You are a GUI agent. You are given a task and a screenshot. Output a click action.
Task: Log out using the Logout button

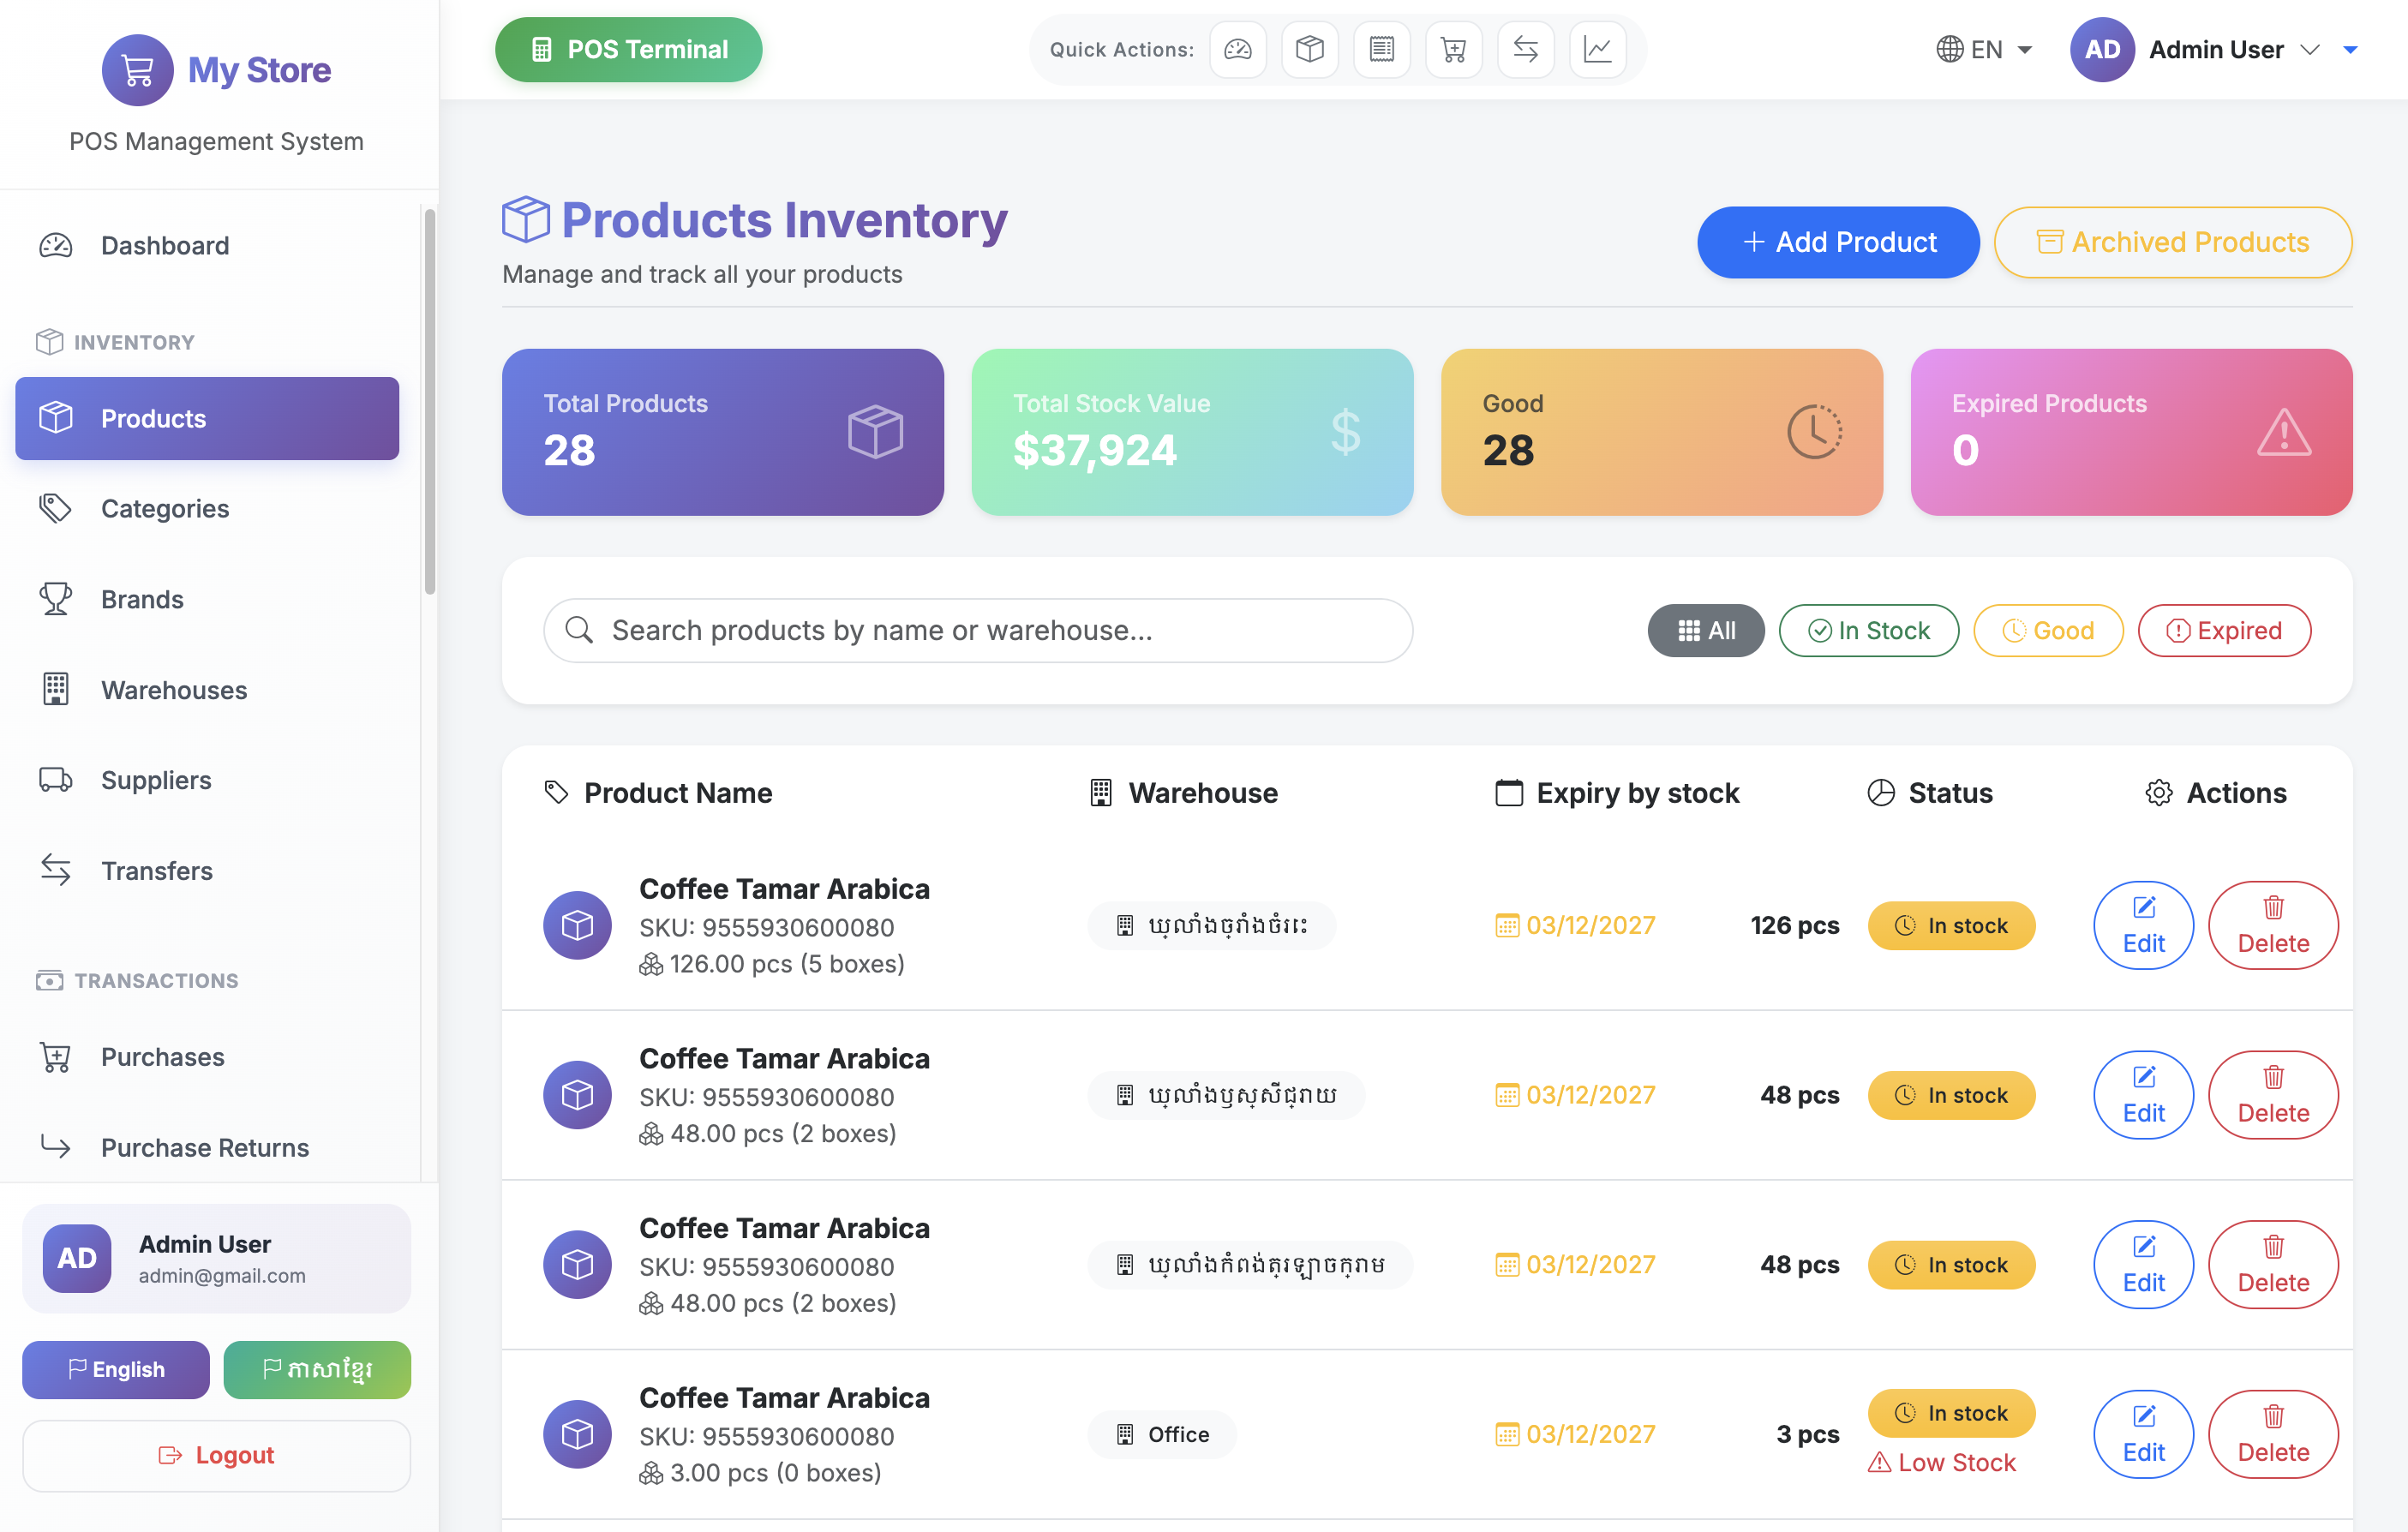click(216, 1455)
